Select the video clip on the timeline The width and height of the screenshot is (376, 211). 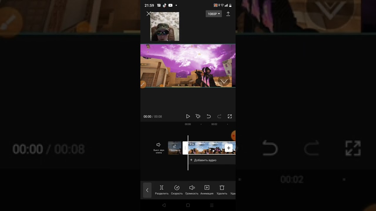pos(209,148)
